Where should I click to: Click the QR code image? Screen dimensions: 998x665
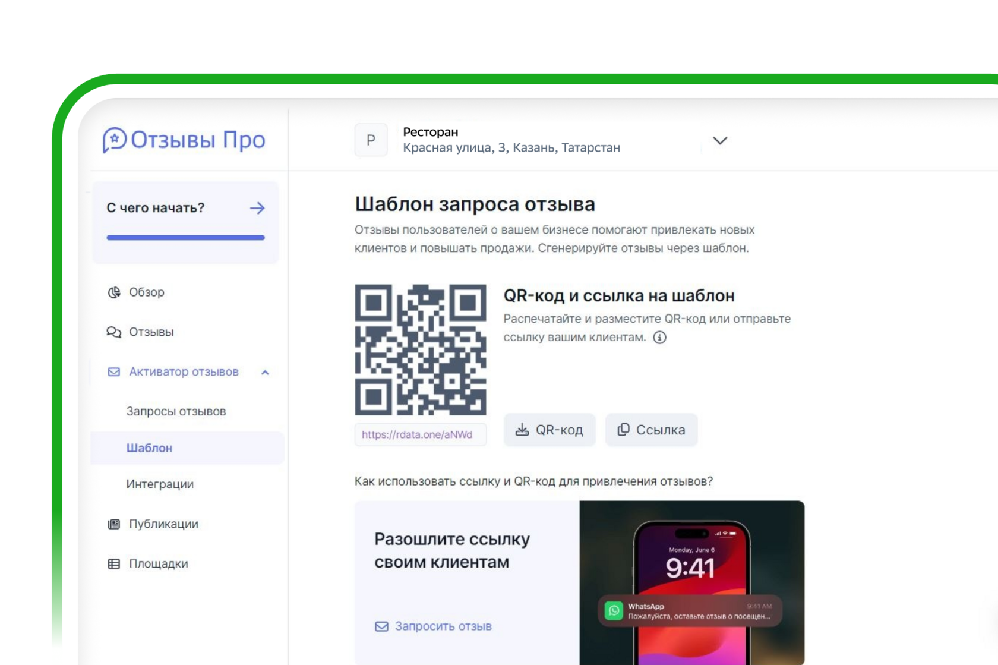click(421, 349)
